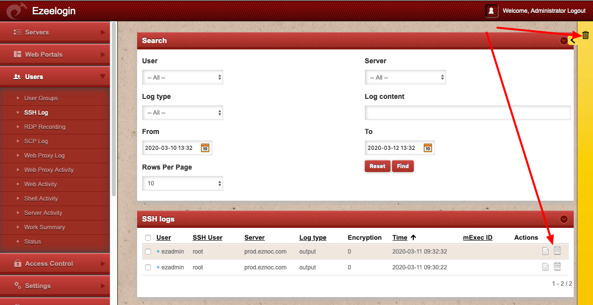Image resolution: width=593 pixels, height=305 pixels.
Task: Collapse the SSH logs panel
Action: coord(564,219)
